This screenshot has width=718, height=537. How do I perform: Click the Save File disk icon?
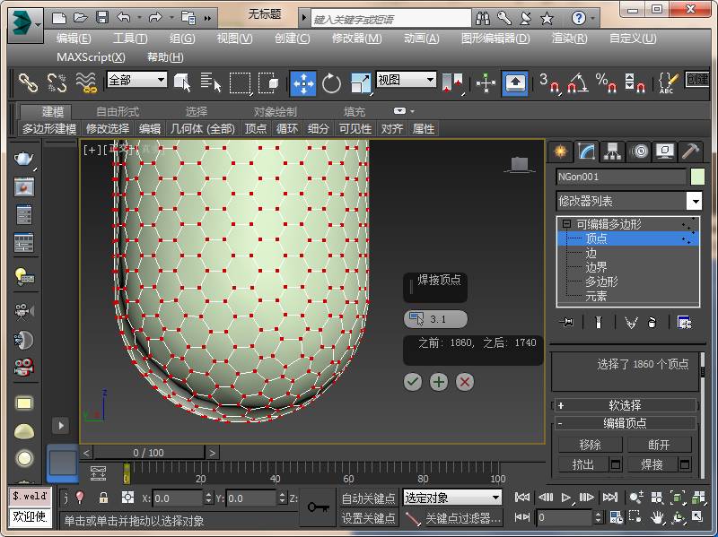pyautogui.click(x=101, y=18)
